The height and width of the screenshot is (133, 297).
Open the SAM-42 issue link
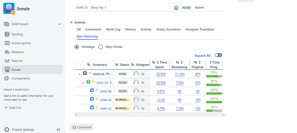point(106,109)
